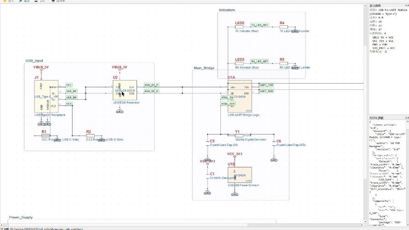Click the VBUS_5V power symbol above J1
Screen dimensions: 409x230
pos(41,69)
